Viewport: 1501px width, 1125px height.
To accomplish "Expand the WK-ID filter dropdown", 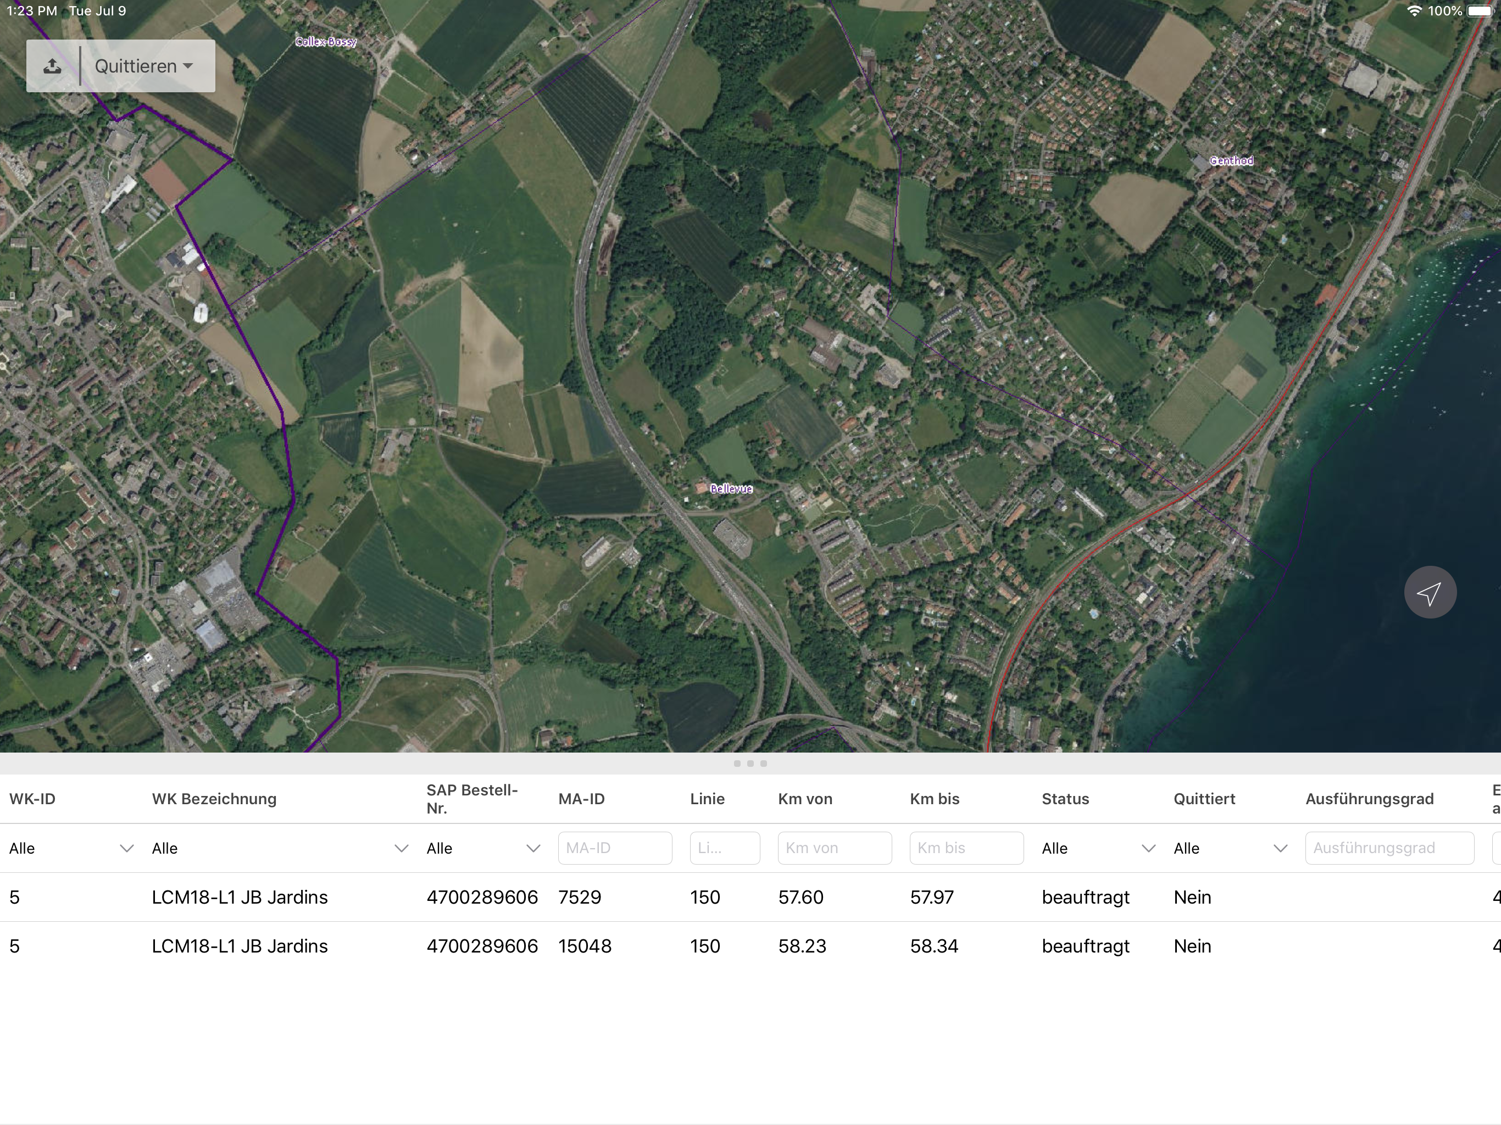I will point(71,848).
